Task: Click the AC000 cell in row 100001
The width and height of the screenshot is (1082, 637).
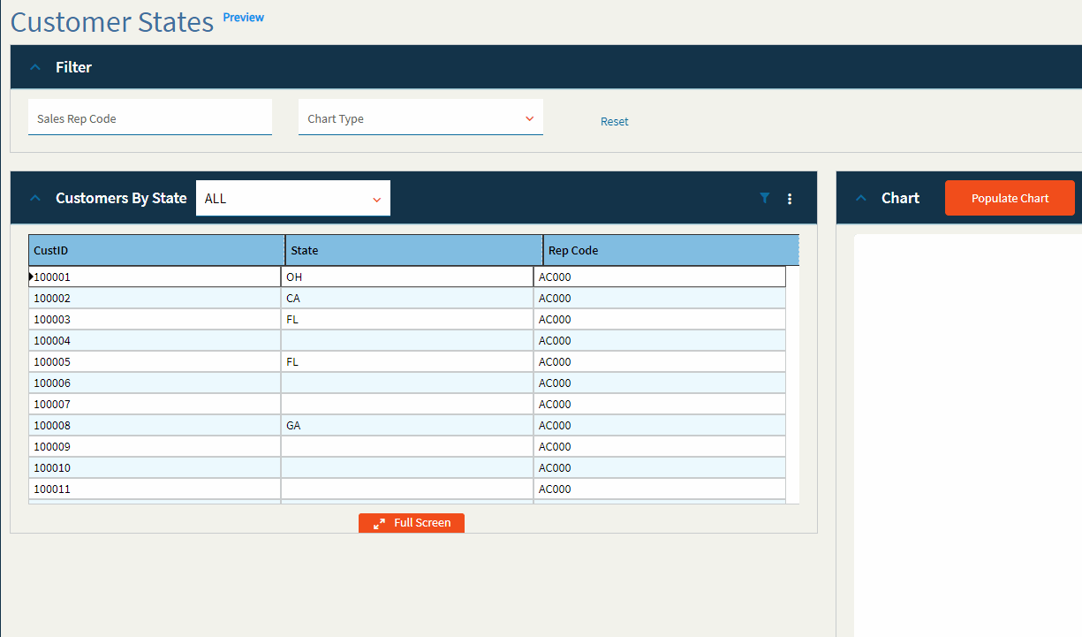Action: click(660, 277)
